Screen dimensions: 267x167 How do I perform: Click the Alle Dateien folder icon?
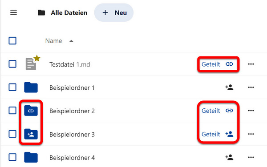click(x=41, y=12)
